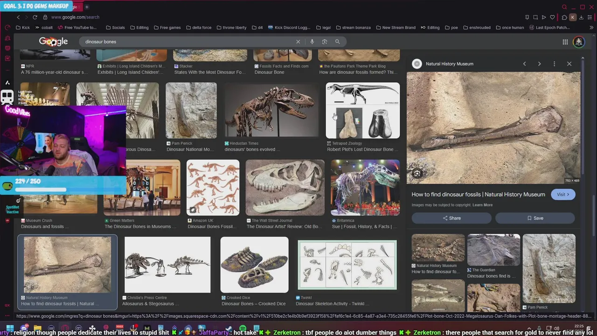
Task: Click Natural History Museum source header
Action: (444, 64)
